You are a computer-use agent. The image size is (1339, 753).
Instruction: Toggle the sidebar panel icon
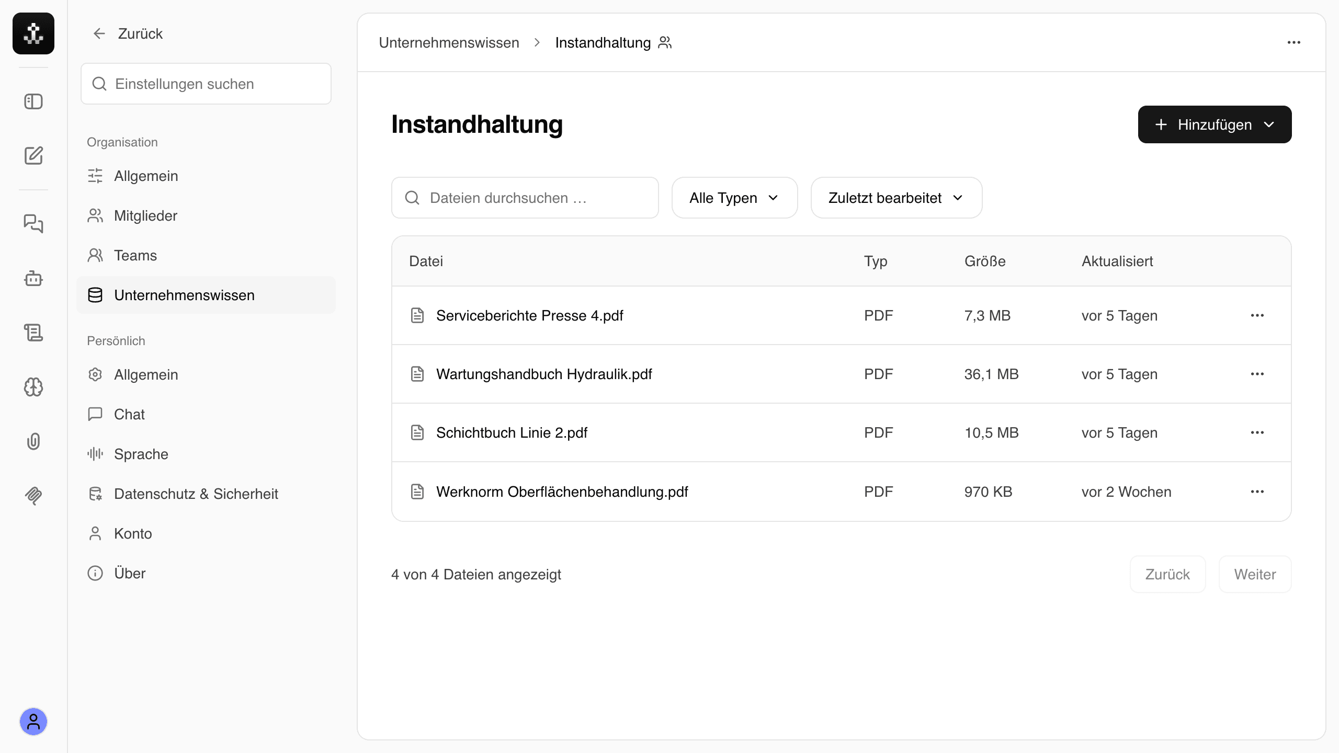(33, 101)
